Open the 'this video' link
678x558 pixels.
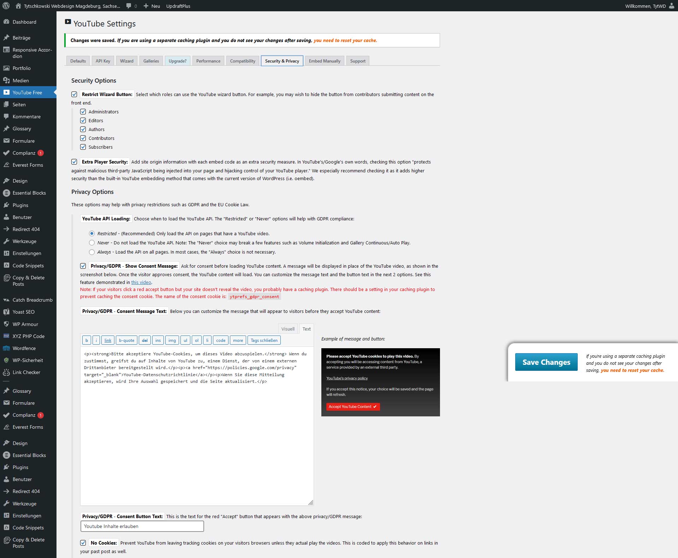[x=141, y=282]
